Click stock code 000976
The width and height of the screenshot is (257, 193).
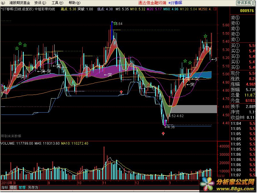point(247,11)
